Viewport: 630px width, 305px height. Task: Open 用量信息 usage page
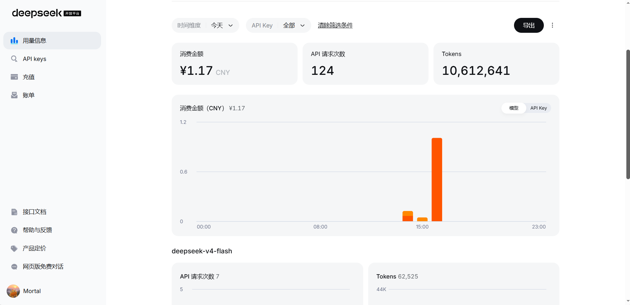(52, 41)
